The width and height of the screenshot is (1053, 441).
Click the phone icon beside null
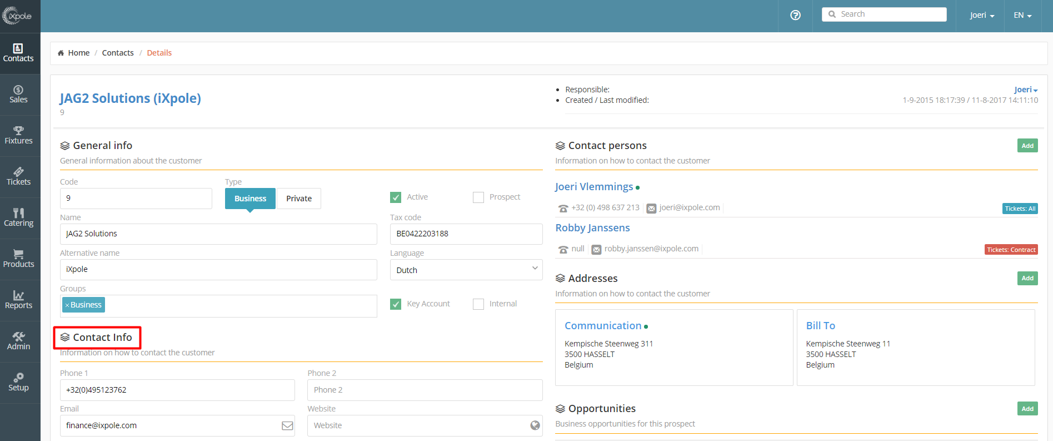(x=563, y=249)
